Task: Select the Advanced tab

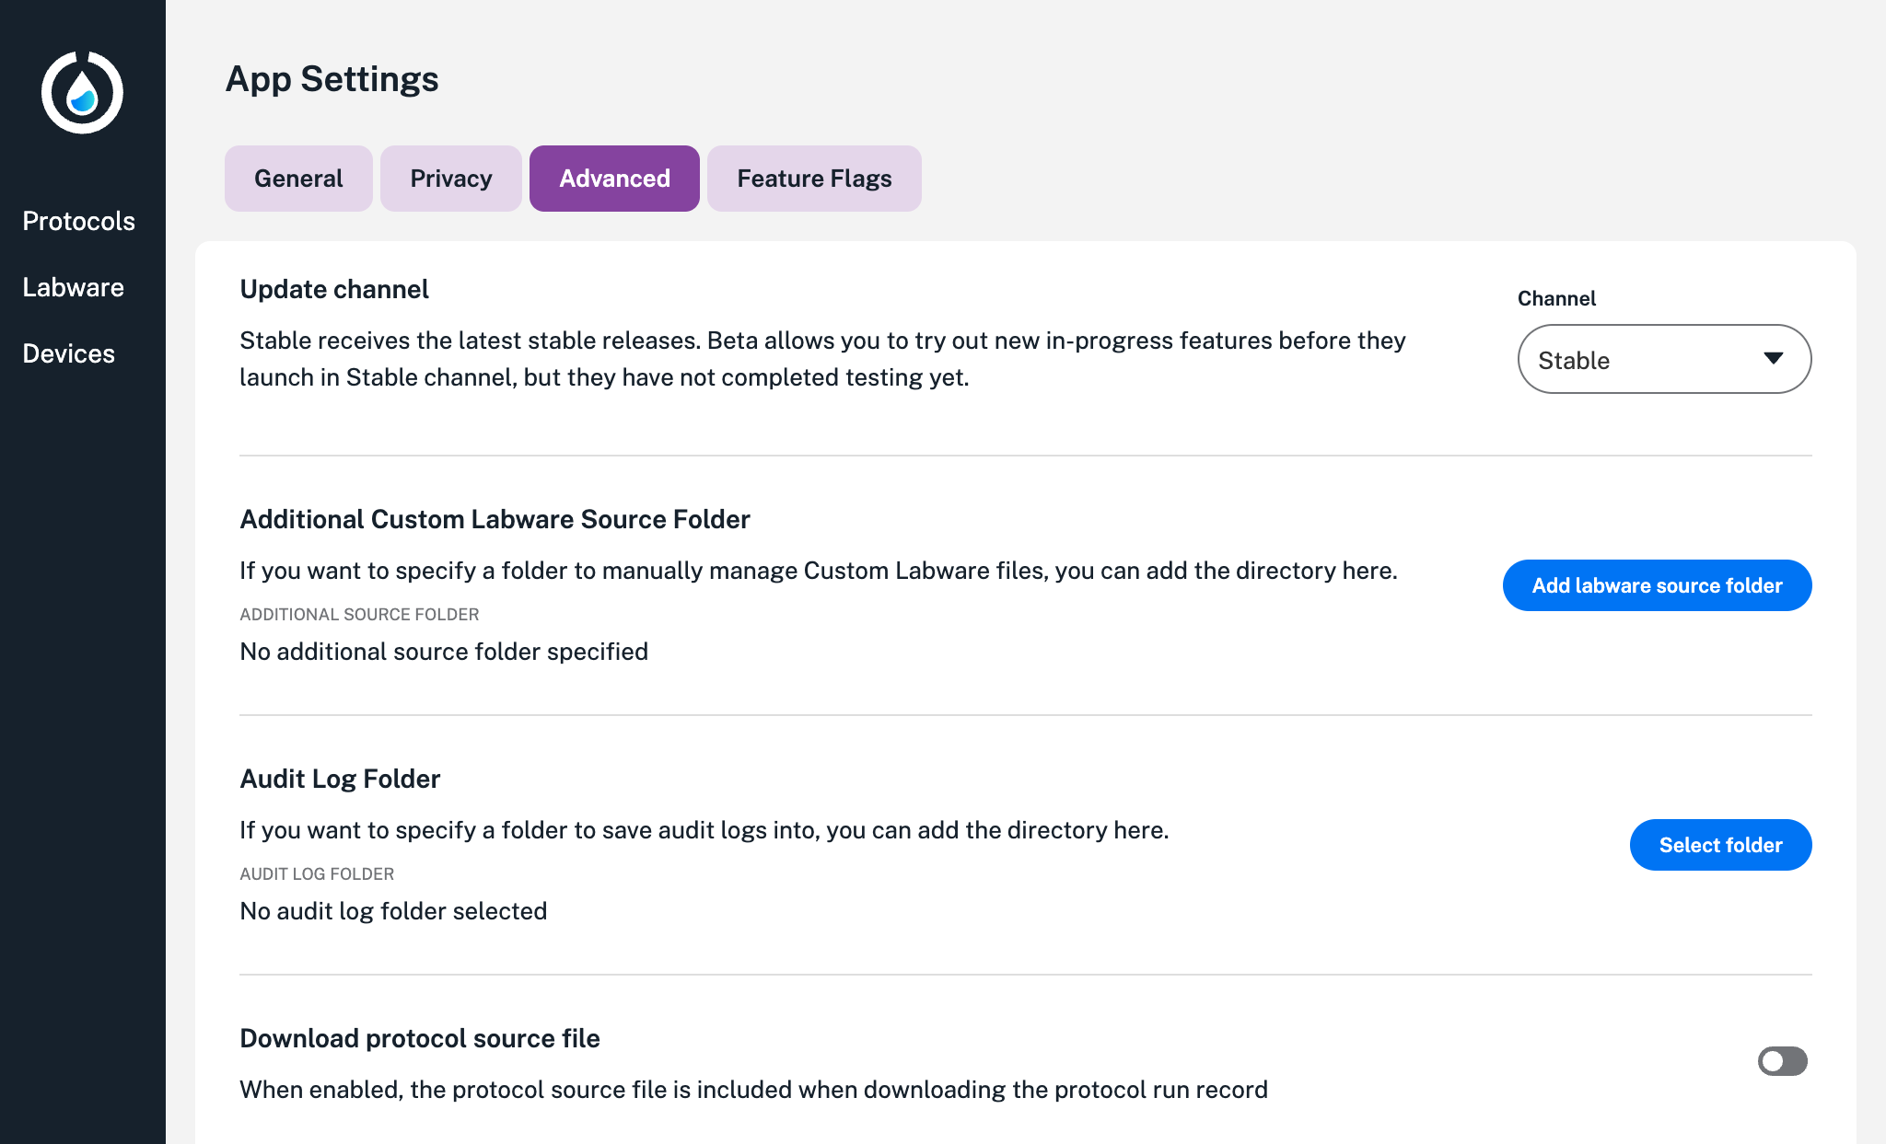Action: 614,179
